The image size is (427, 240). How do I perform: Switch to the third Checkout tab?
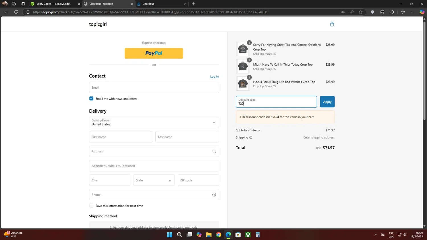(161, 4)
